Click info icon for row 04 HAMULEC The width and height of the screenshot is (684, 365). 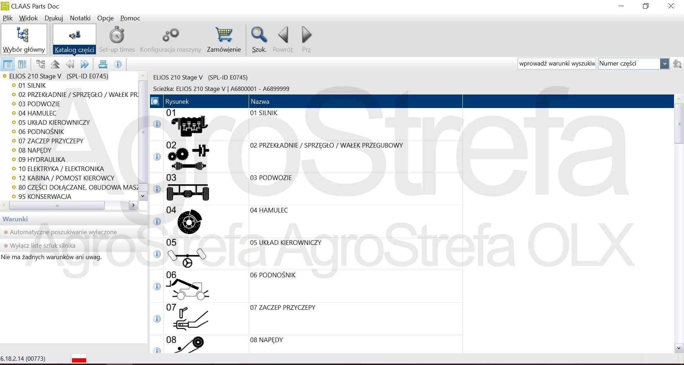157,221
